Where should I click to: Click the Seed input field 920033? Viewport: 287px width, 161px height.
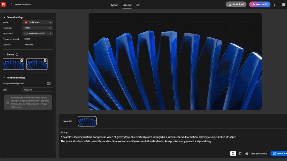pyautogui.click(x=38, y=90)
